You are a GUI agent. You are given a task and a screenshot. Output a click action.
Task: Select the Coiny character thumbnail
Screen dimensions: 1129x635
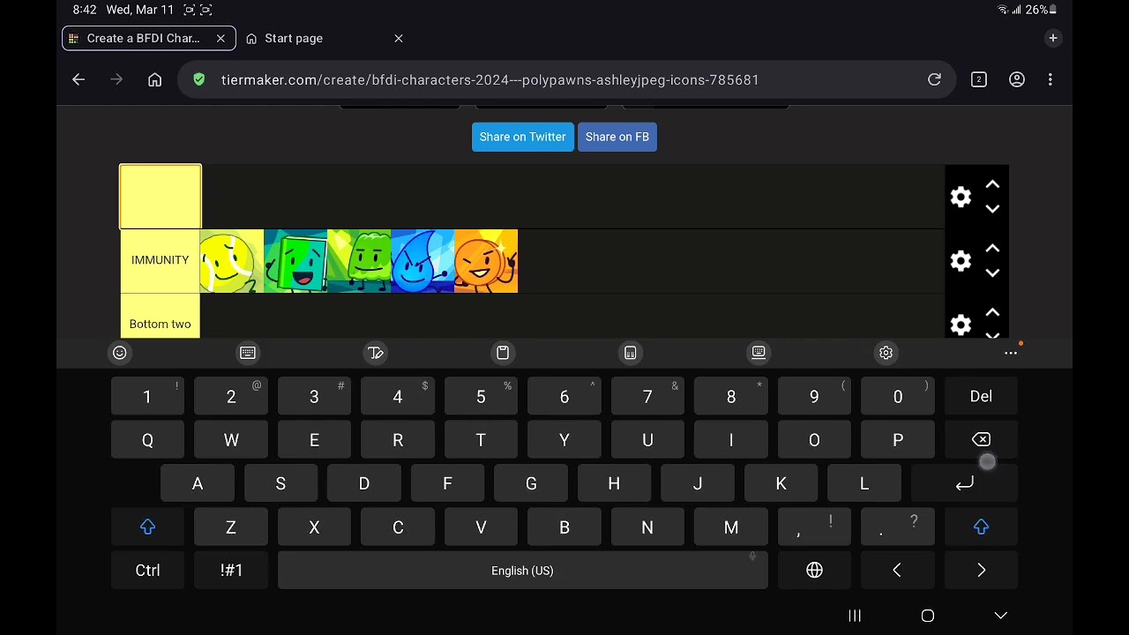486,261
